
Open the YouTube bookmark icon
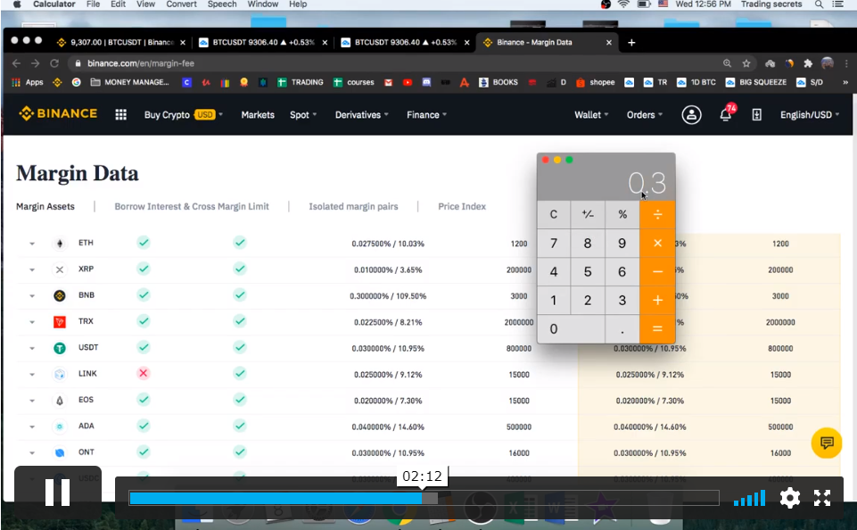408,82
